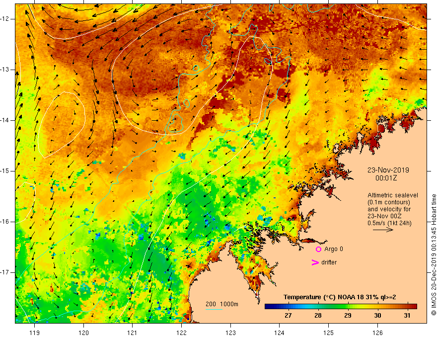Click the 0.5m/s velocity scale arrow
The image size is (437, 338).
(383, 230)
